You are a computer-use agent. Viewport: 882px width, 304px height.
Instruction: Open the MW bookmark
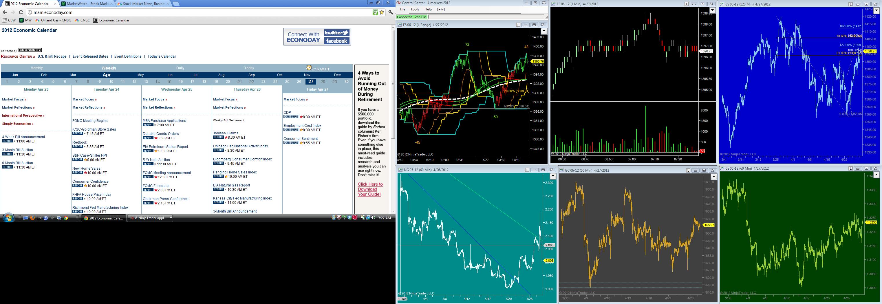click(26, 20)
